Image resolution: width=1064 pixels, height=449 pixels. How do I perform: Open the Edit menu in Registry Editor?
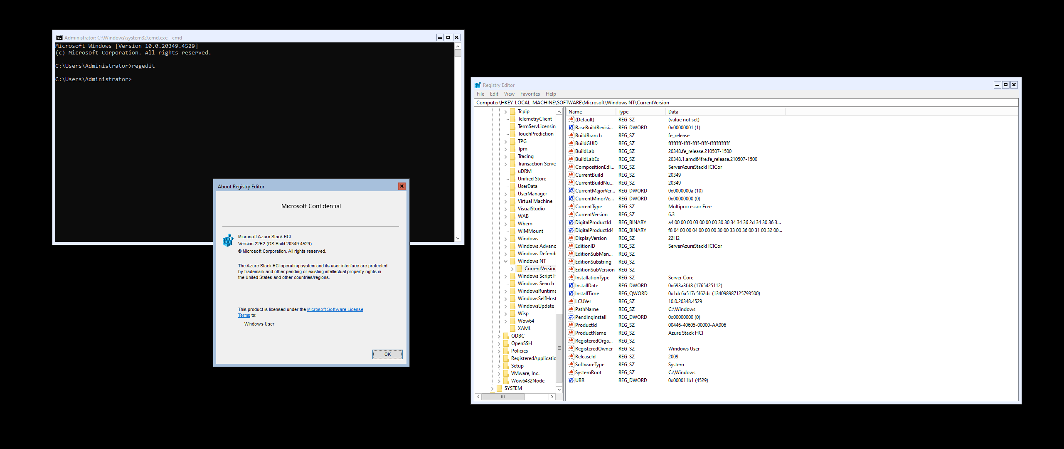494,94
